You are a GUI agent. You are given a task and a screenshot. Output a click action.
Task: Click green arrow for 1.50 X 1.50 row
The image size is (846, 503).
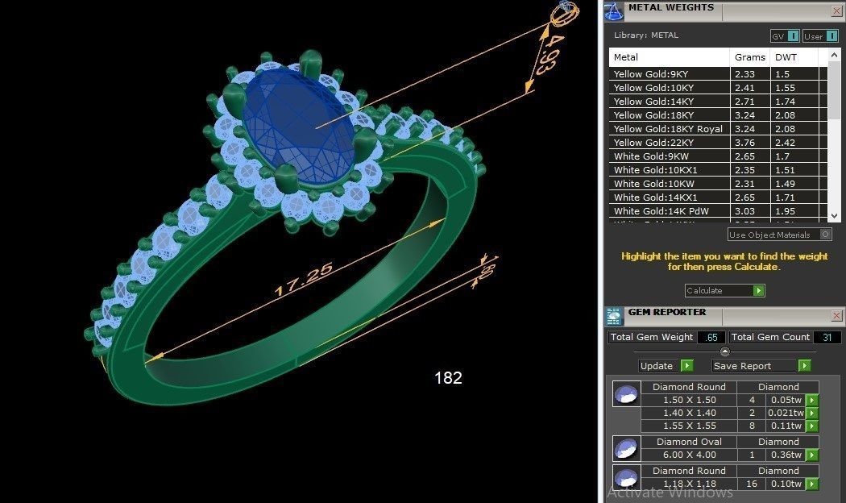[811, 400]
